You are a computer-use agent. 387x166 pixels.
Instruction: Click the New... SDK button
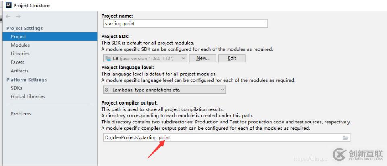click(x=203, y=58)
